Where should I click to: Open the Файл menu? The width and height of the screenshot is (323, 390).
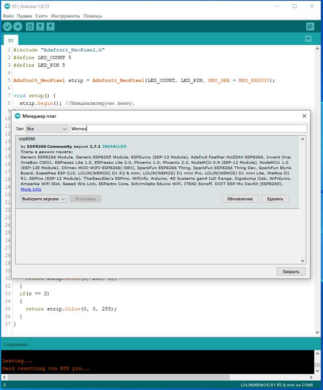point(8,16)
